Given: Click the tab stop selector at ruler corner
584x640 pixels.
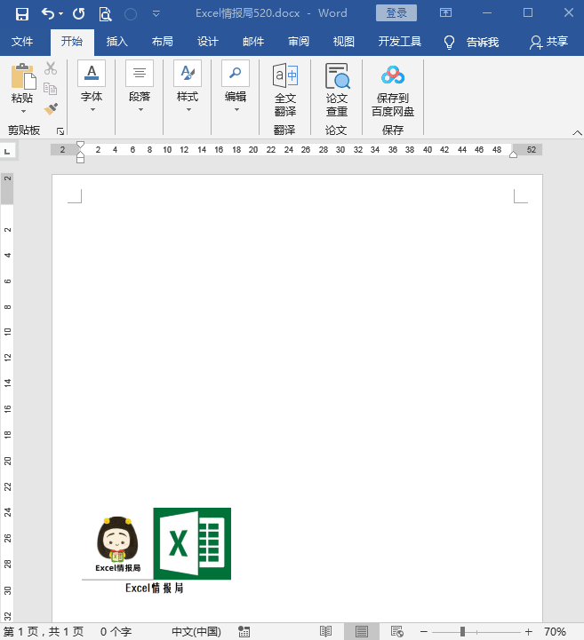Looking at the screenshot, I should click(x=7, y=151).
